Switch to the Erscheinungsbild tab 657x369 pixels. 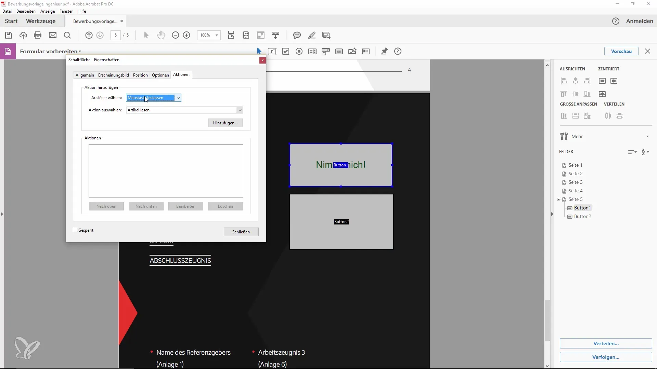114,75
